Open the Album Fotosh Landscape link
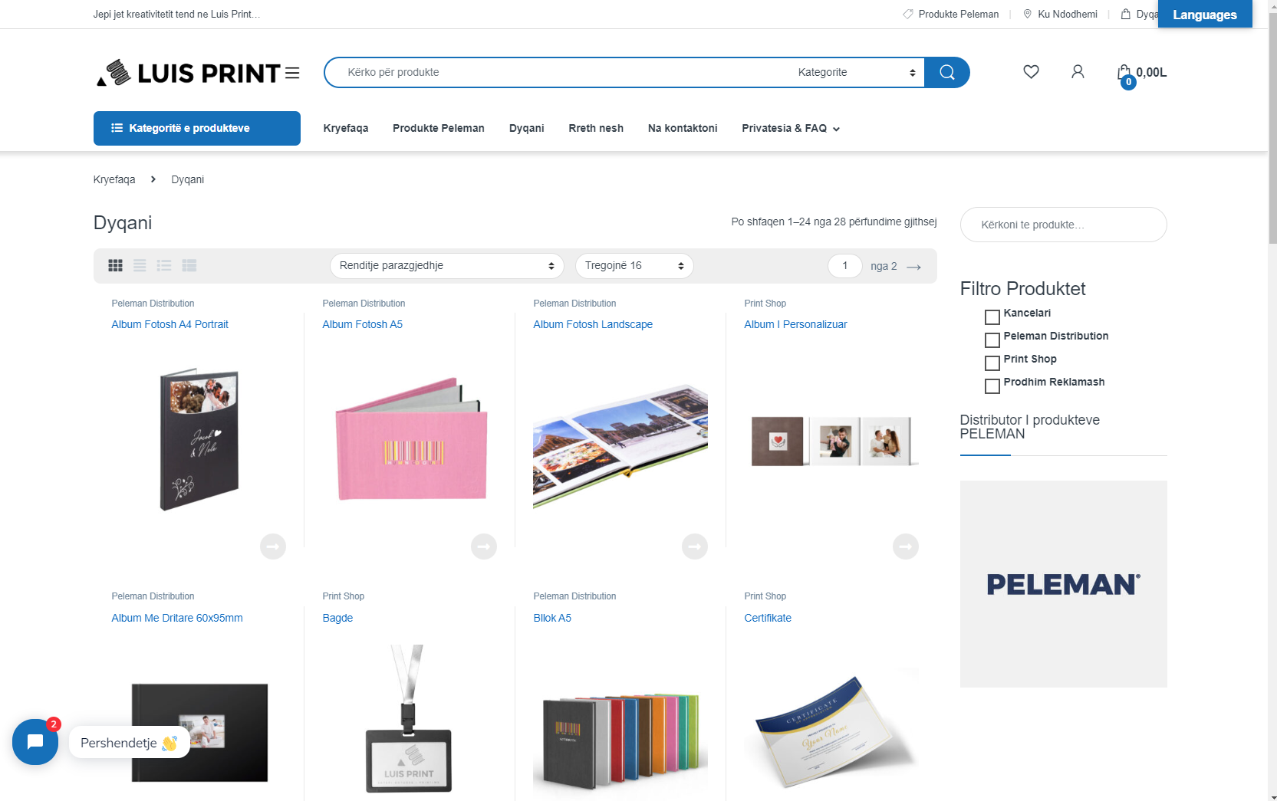 tap(593, 324)
